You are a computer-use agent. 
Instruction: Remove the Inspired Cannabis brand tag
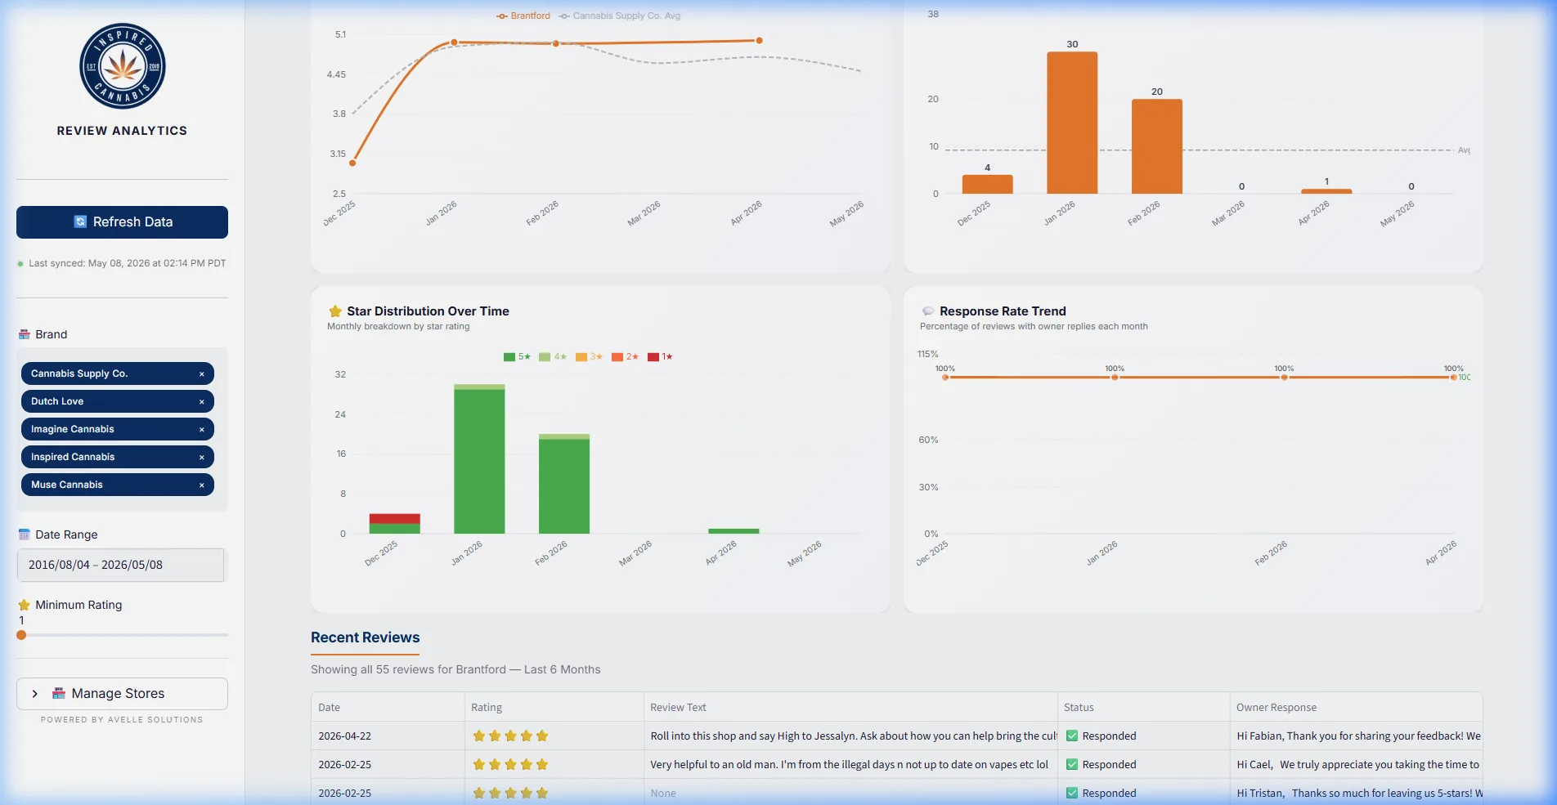202,458
